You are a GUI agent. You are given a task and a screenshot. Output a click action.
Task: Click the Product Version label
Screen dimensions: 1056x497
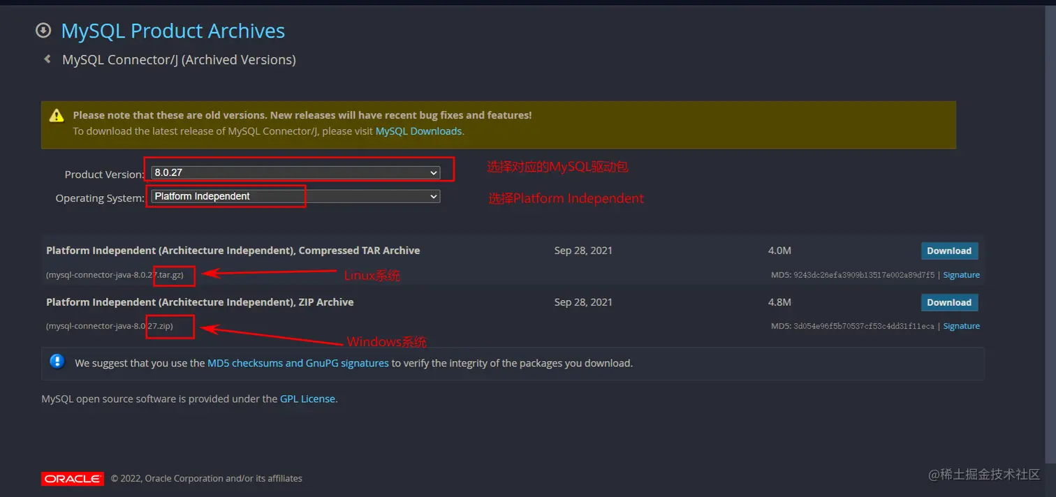[105, 175]
